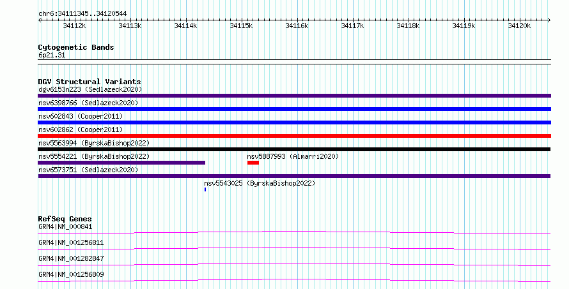Click the 34115k ruler position
569x289 pixels.
(x=241, y=26)
